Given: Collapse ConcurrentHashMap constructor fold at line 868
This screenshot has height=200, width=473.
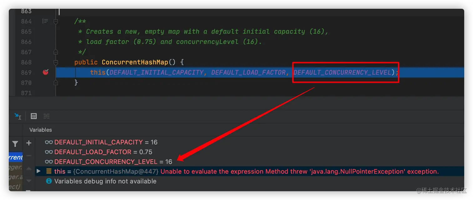Looking at the screenshot, I should [56, 62].
